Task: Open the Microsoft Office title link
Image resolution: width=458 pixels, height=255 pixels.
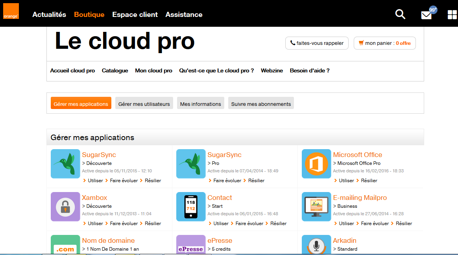Action: pyautogui.click(x=358, y=155)
